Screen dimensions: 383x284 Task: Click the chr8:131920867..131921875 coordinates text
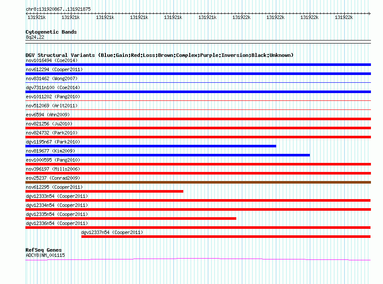pyautogui.click(x=58, y=9)
